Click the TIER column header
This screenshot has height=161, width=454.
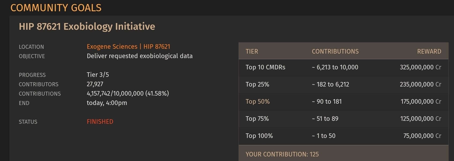(252, 51)
